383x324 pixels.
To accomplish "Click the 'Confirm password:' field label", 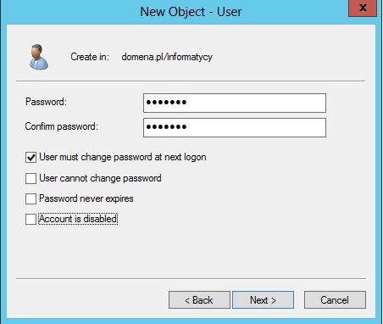I will [62, 126].
